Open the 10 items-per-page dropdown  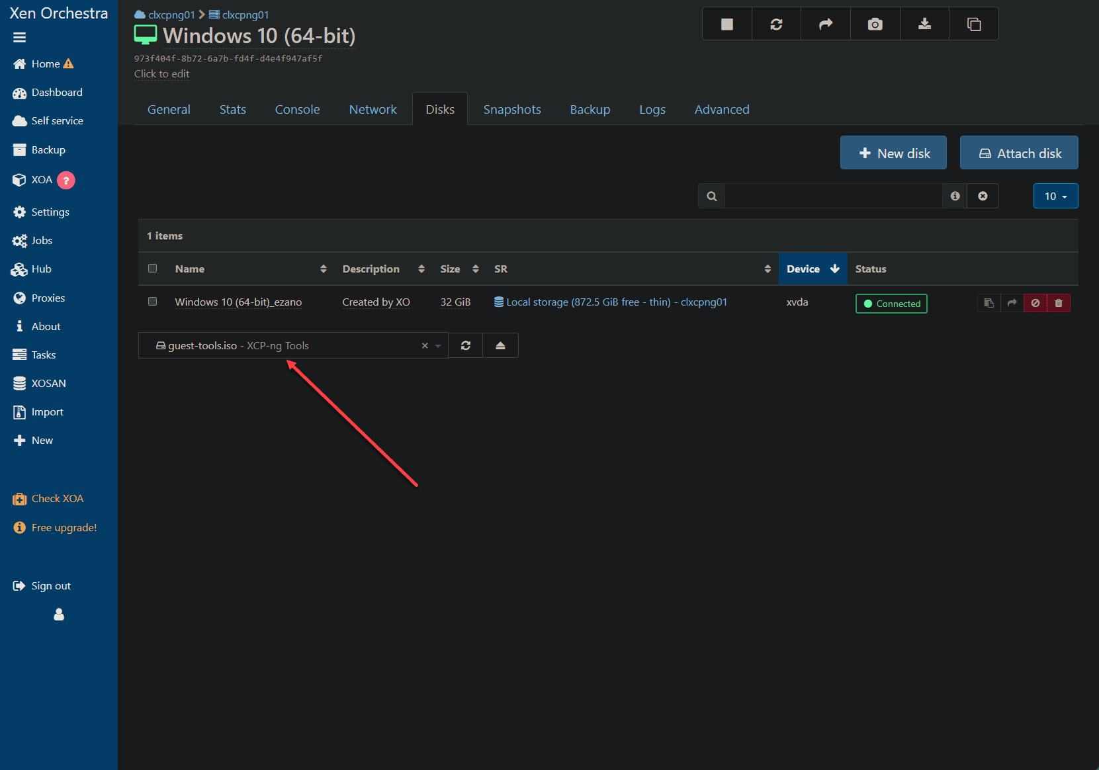[x=1055, y=196]
